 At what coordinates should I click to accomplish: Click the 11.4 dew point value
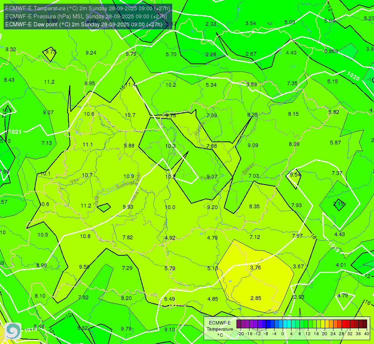tap(131, 85)
